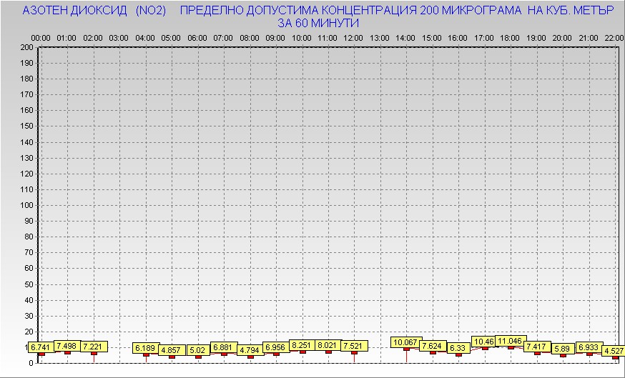This screenshot has height=378, width=625.
Task: Select the 7.498 value label
Action: coord(68,346)
